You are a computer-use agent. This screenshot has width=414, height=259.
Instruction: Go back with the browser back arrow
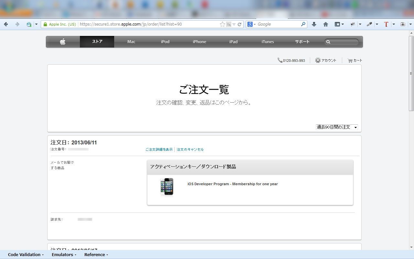pos(6,24)
